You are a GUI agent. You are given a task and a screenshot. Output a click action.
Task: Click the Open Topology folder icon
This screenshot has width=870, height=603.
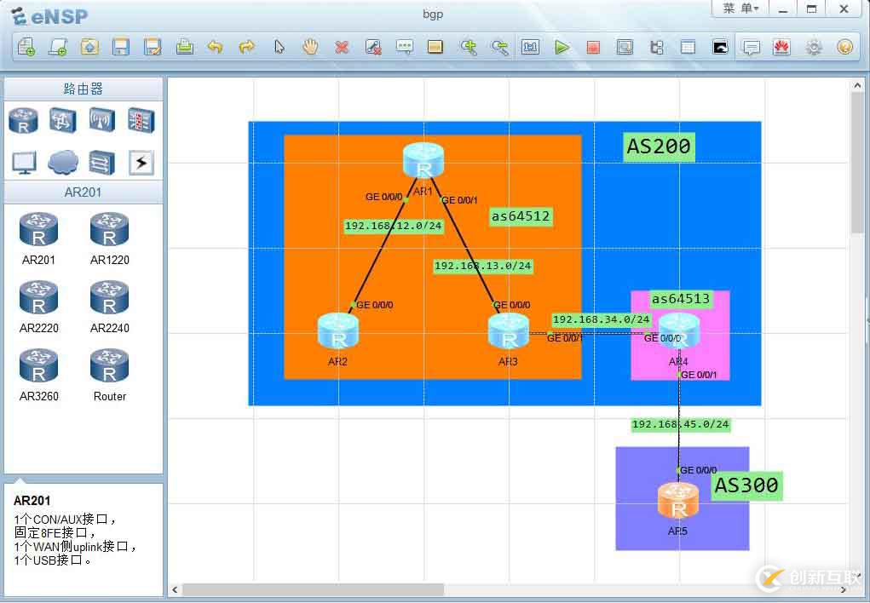(x=89, y=47)
